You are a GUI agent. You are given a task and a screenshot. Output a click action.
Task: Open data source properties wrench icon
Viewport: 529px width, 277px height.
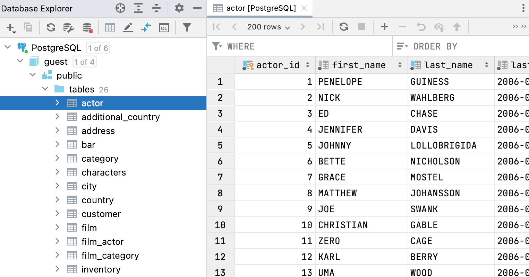click(x=68, y=27)
